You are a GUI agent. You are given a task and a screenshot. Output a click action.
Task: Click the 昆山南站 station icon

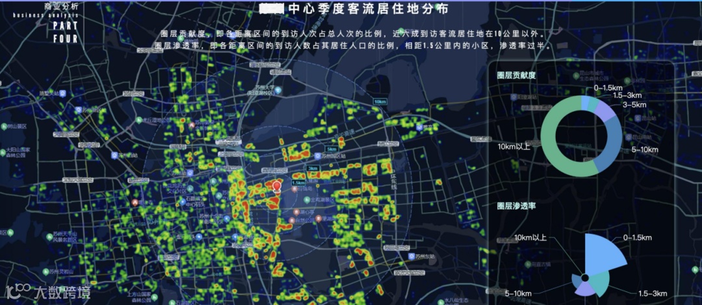point(628,137)
